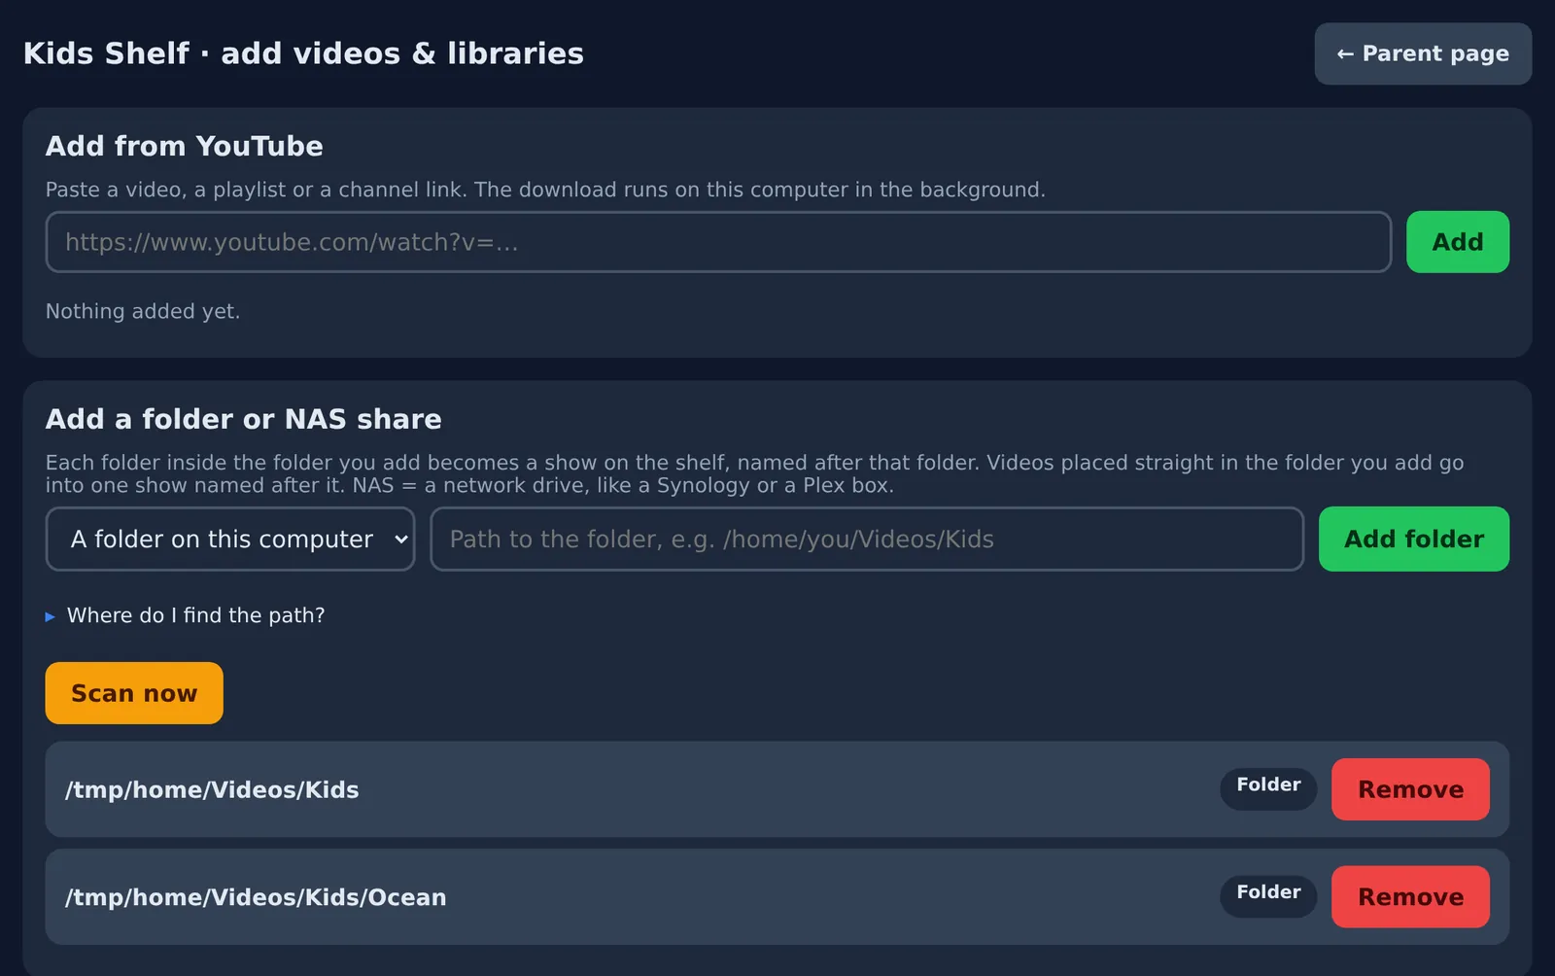Viewport: 1555px width, 976px height.
Task: Expand 'Where do I find the path?'
Action: point(185,615)
